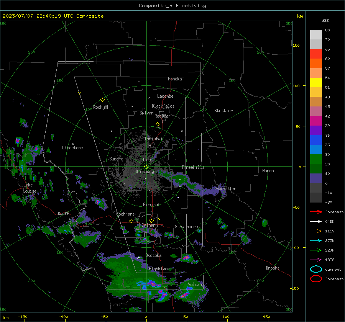Screen dimensions: 345x322
Task: Click the Drumheller city label
Action: pyautogui.click(x=225, y=189)
